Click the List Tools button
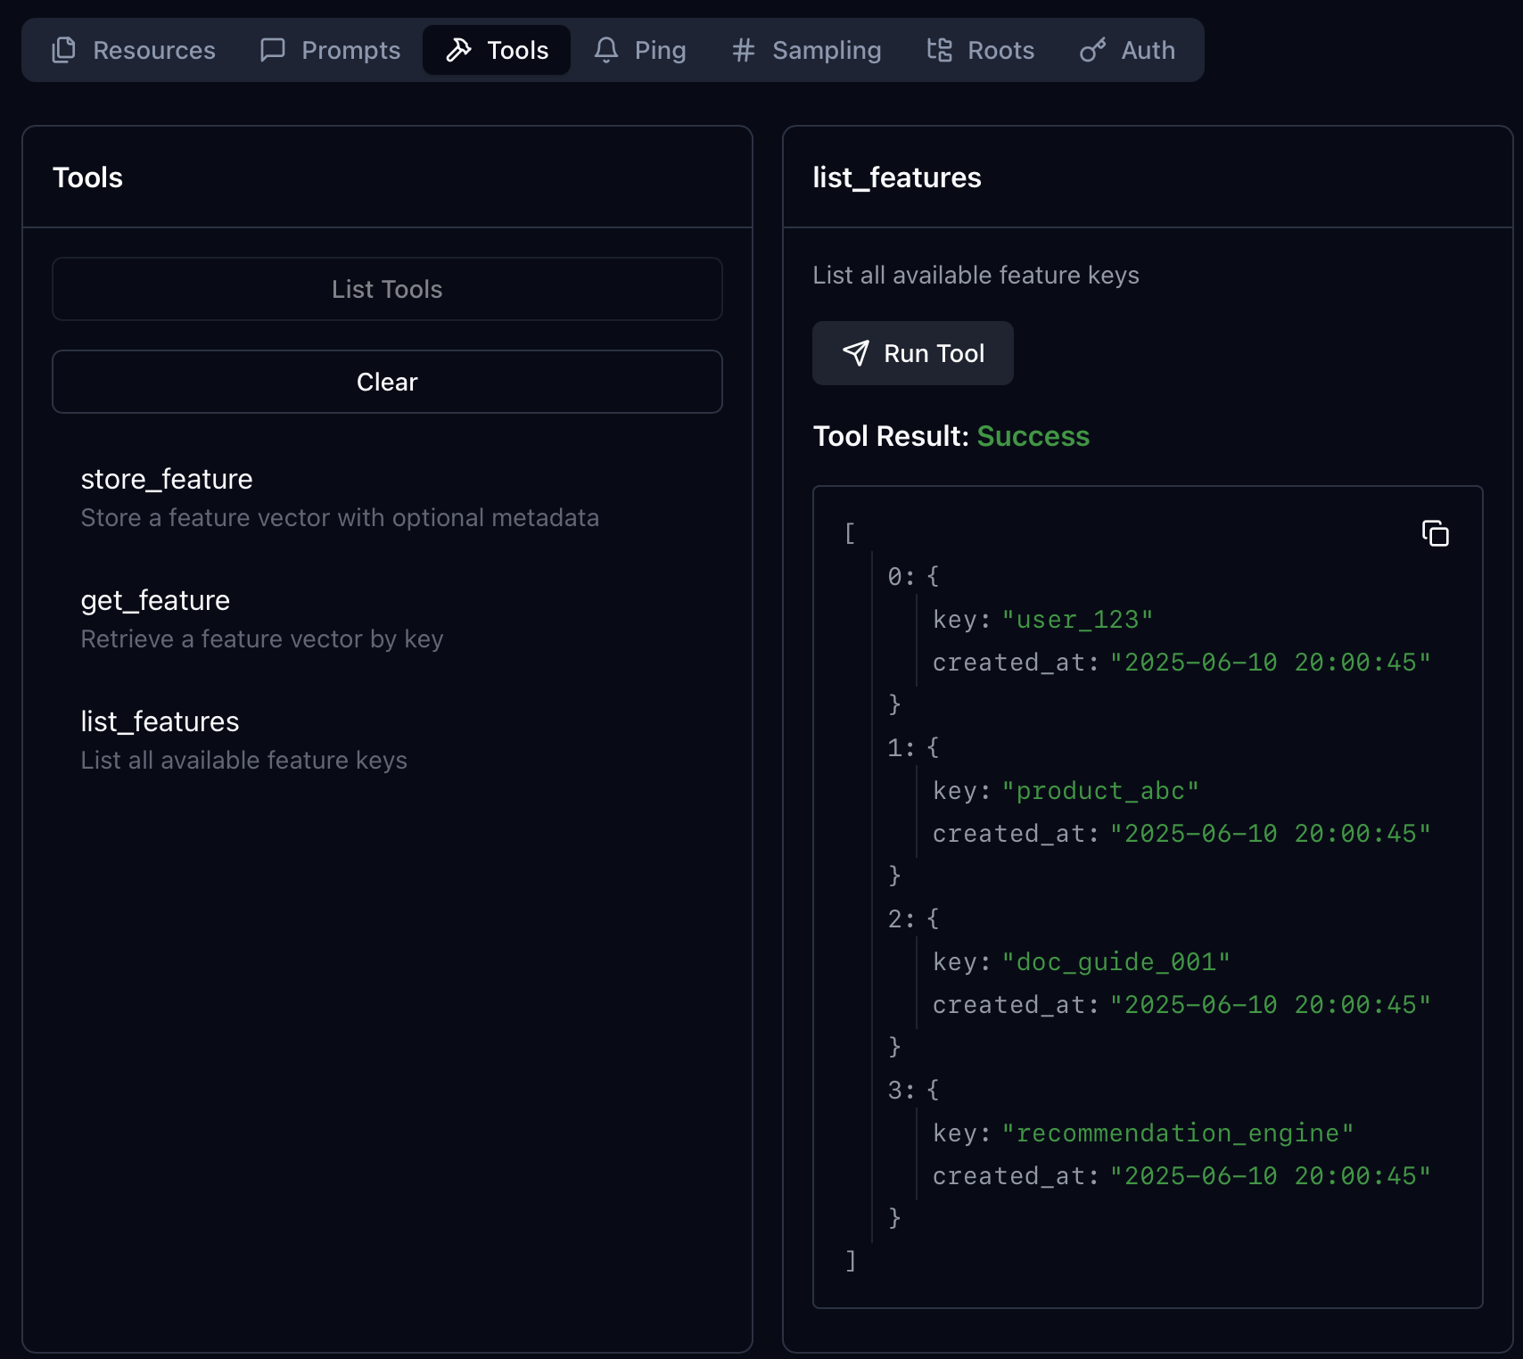The image size is (1523, 1359). pyautogui.click(x=387, y=289)
